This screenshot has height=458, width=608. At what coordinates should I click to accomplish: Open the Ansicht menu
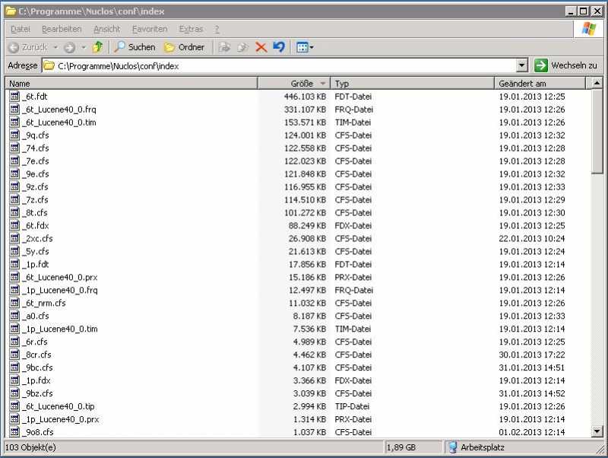pos(107,29)
